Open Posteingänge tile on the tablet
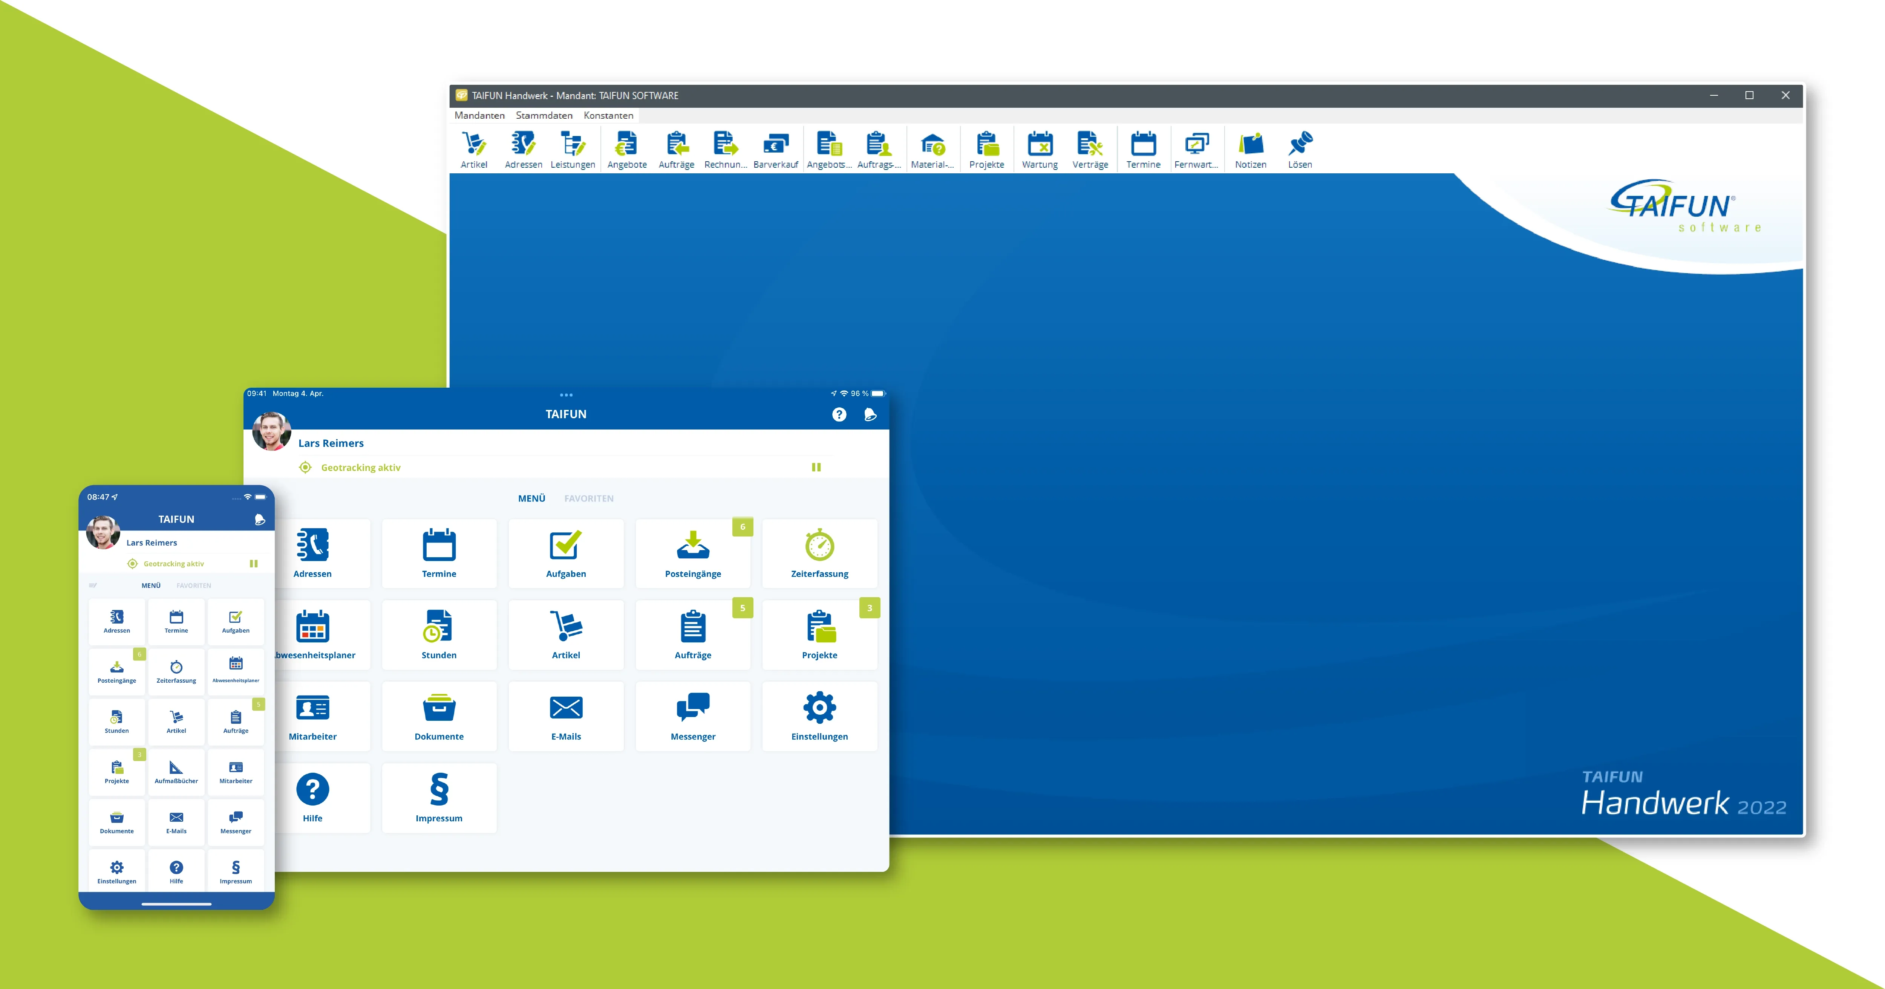Screen dimensions: 1885x989 point(692,554)
